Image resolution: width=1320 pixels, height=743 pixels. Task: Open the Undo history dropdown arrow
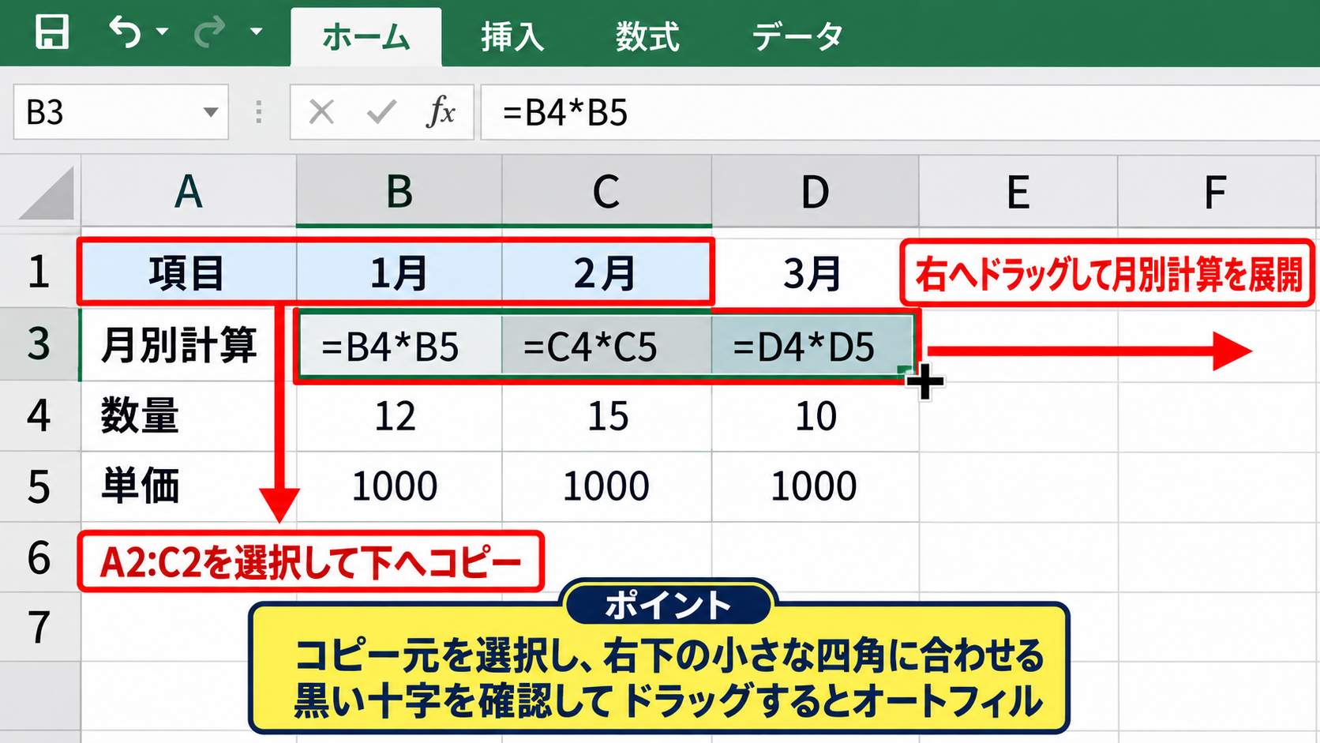click(x=163, y=32)
